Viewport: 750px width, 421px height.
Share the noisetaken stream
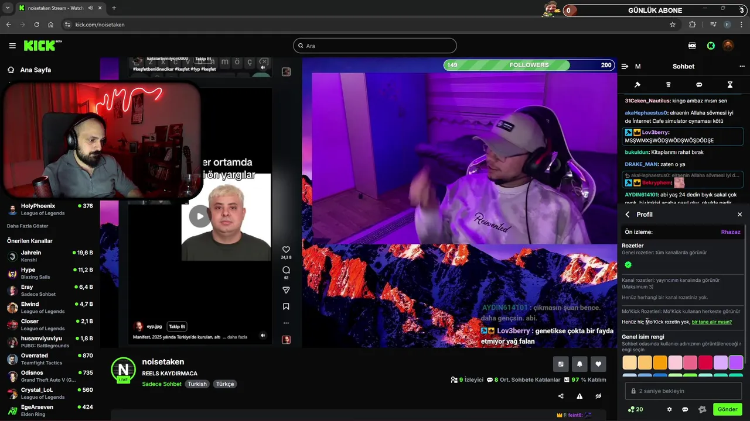click(561, 396)
